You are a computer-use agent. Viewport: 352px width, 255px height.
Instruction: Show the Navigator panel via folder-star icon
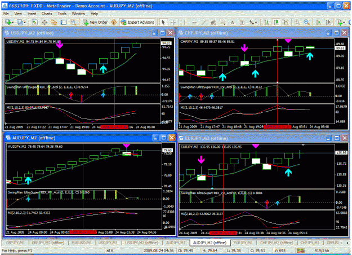[x=54, y=22]
